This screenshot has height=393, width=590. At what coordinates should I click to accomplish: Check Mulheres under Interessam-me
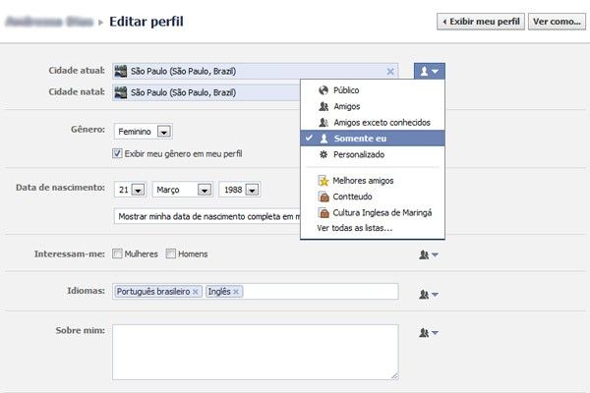117,253
